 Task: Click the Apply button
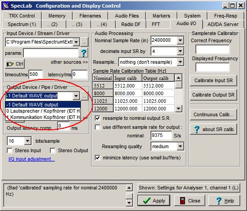[154, 201]
